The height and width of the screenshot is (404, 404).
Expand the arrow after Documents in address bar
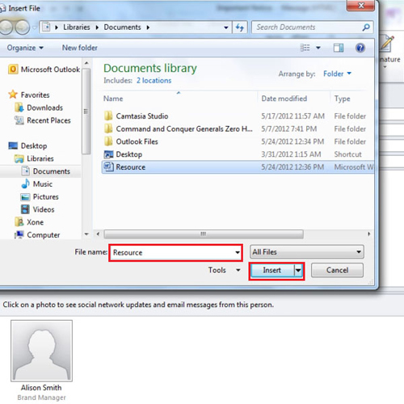point(148,27)
